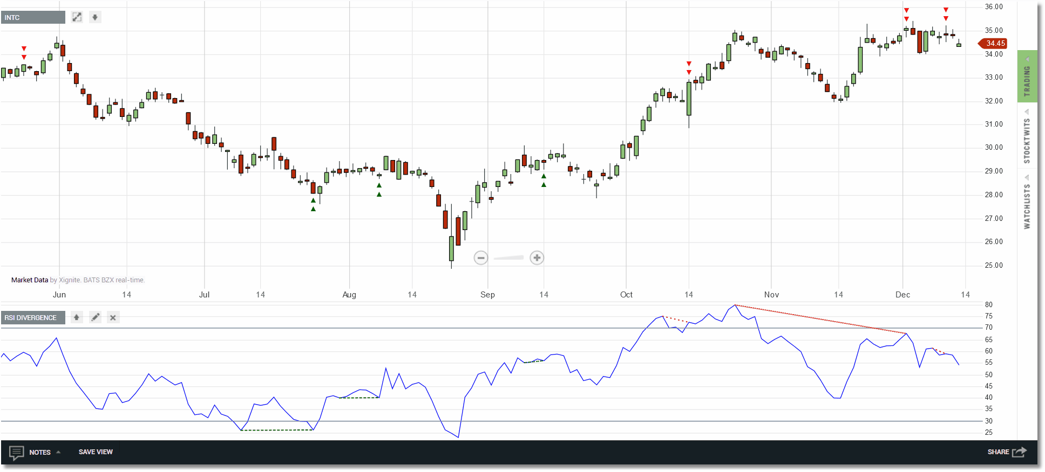Viewport: 1045px width, 472px height.
Task: Remove the RSI Divergence indicator panel
Action: pyautogui.click(x=113, y=317)
